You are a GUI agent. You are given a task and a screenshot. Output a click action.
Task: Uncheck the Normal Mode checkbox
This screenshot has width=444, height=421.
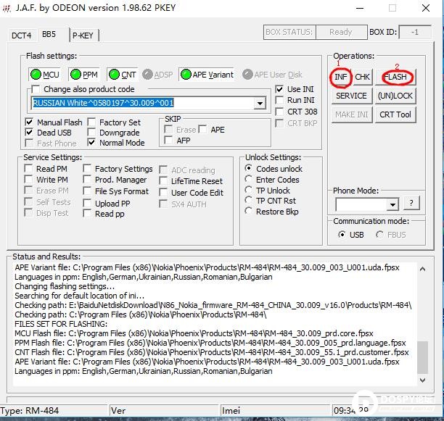(x=91, y=143)
